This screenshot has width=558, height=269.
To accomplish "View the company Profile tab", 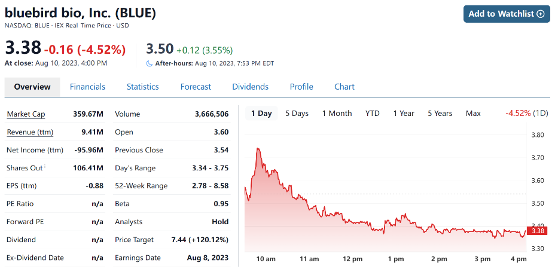I will pos(301,87).
